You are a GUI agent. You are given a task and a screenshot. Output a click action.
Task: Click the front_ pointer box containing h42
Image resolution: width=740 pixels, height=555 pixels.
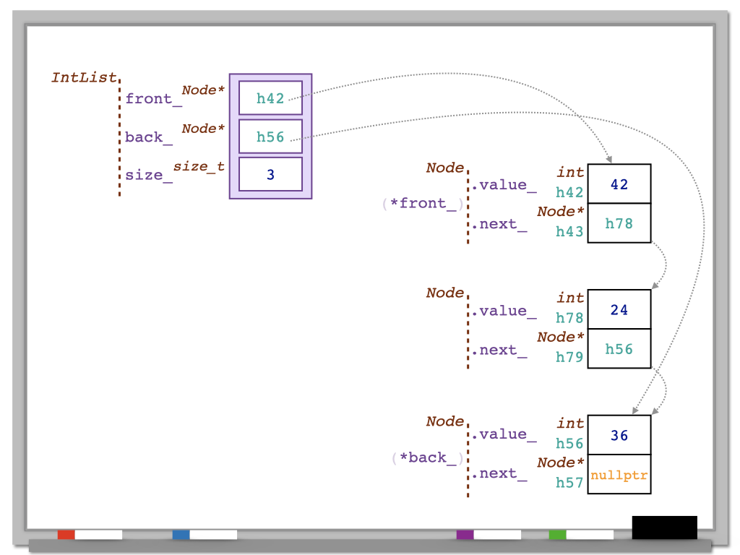(270, 98)
